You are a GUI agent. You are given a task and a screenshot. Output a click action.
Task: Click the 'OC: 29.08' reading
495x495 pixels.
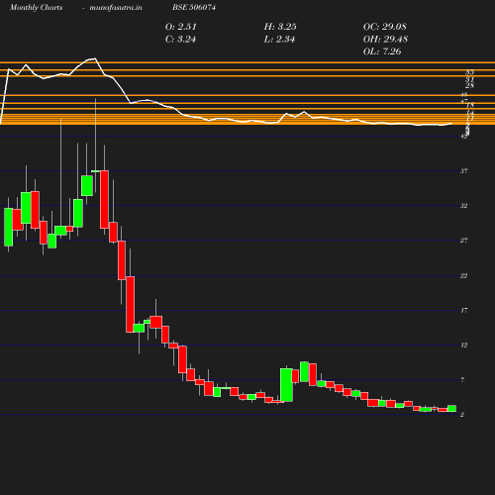coord(385,27)
